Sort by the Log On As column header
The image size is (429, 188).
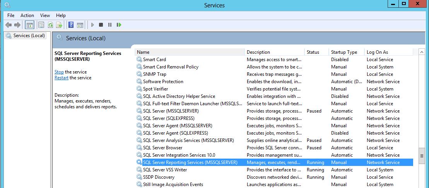point(389,52)
